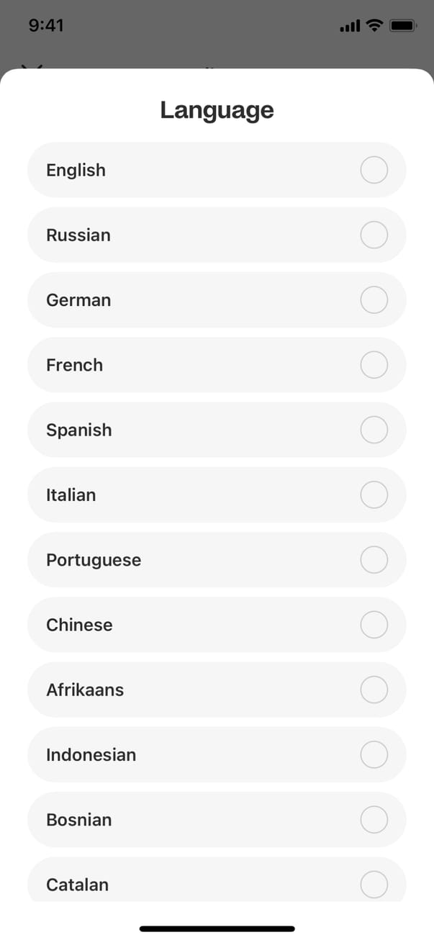
Task: Pick German using its radio circle
Action: 374,300
